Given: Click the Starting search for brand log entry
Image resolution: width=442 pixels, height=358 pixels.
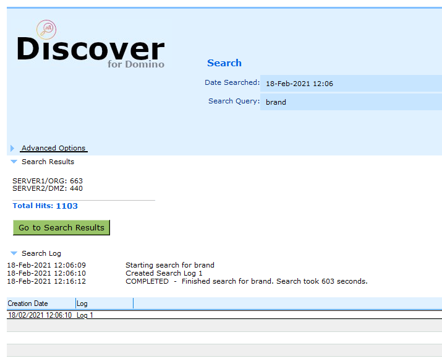Looking at the screenshot, I should point(170,265).
